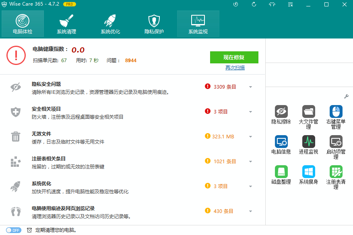Screen dimensions: 353x235
Task: Click the 电脑使用痕迹及网页浏览记录 heading
Action: pos(63,209)
